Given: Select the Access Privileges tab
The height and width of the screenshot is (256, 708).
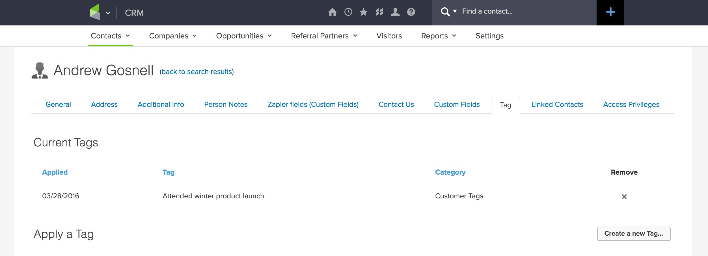Looking at the screenshot, I should click(631, 105).
